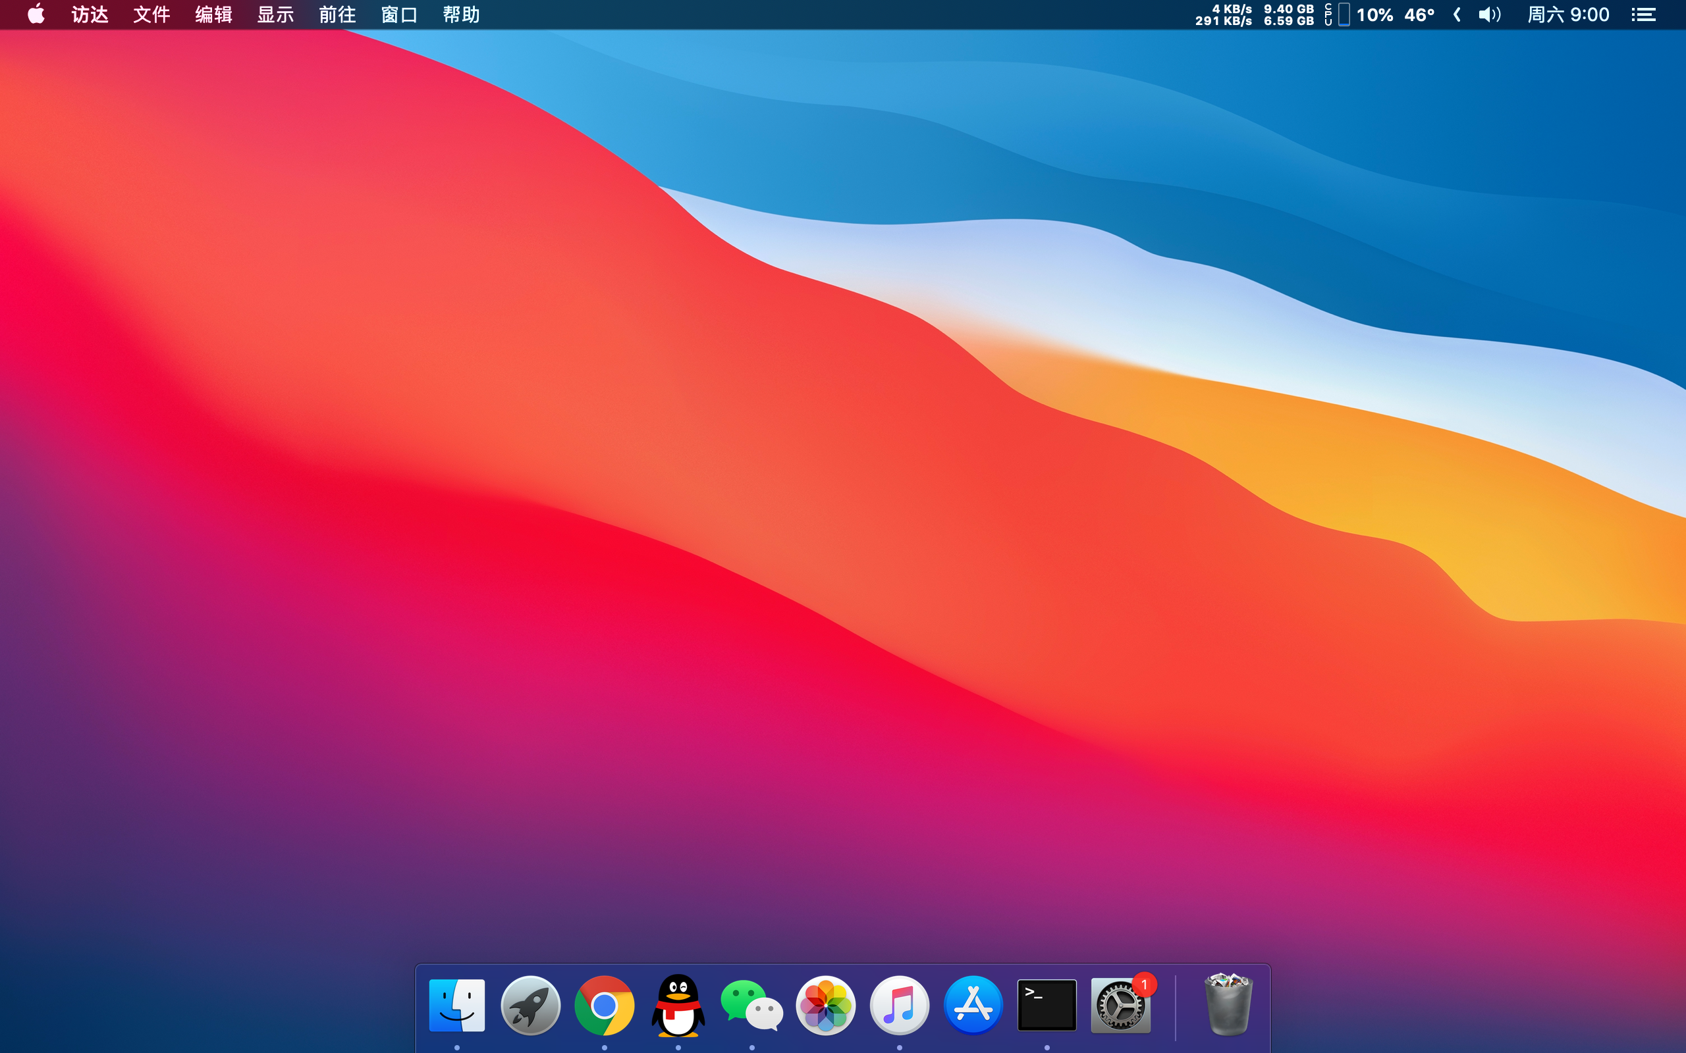Click the volume speaker icon in menu bar
This screenshot has width=1686, height=1053.
(1490, 14)
